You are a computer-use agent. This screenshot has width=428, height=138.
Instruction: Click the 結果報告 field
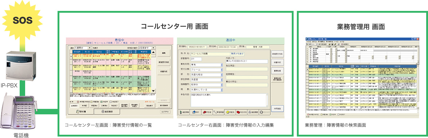(x=247, y=78)
